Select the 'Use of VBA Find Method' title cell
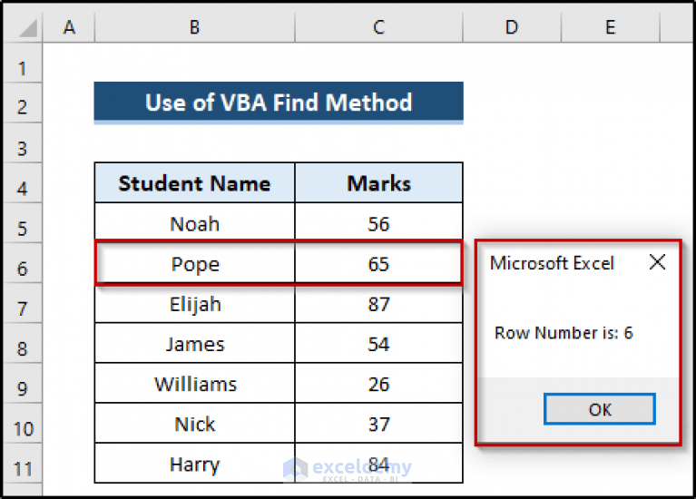This screenshot has width=696, height=499. point(279,103)
